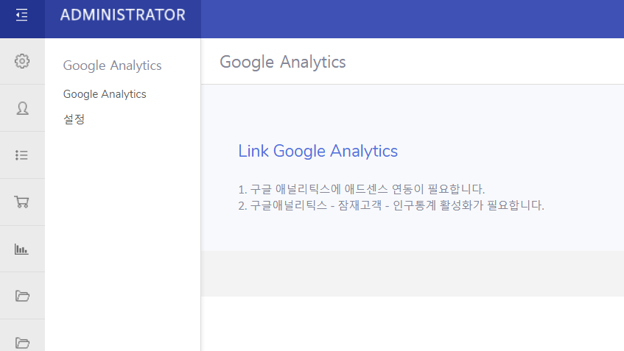
Task: Open the shopping cart section icon
Action: [22, 202]
